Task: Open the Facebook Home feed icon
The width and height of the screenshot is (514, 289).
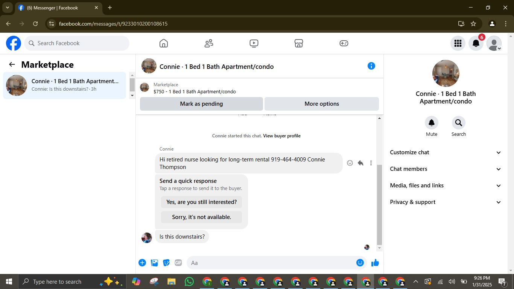Action: coord(164,43)
